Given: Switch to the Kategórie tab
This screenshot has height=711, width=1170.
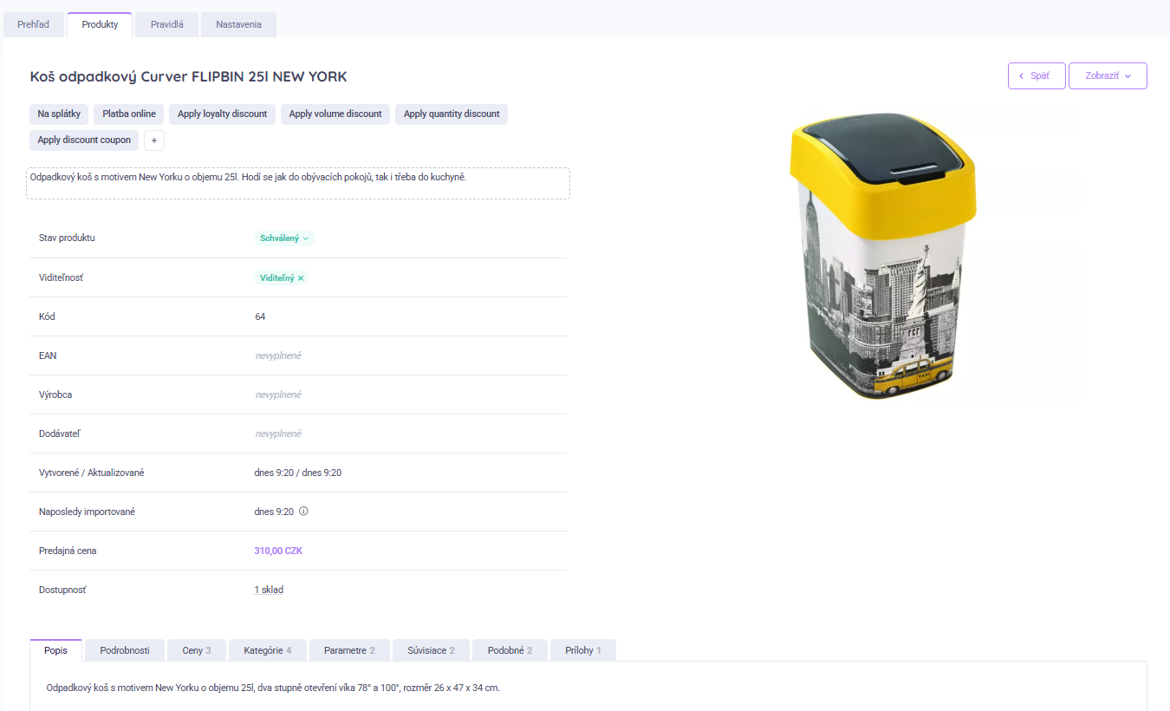Looking at the screenshot, I should click(x=267, y=650).
